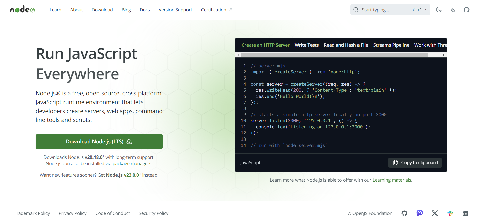Click the cloud download icon in button
The height and width of the screenshot is (218, 482).
tap(129, 142)
